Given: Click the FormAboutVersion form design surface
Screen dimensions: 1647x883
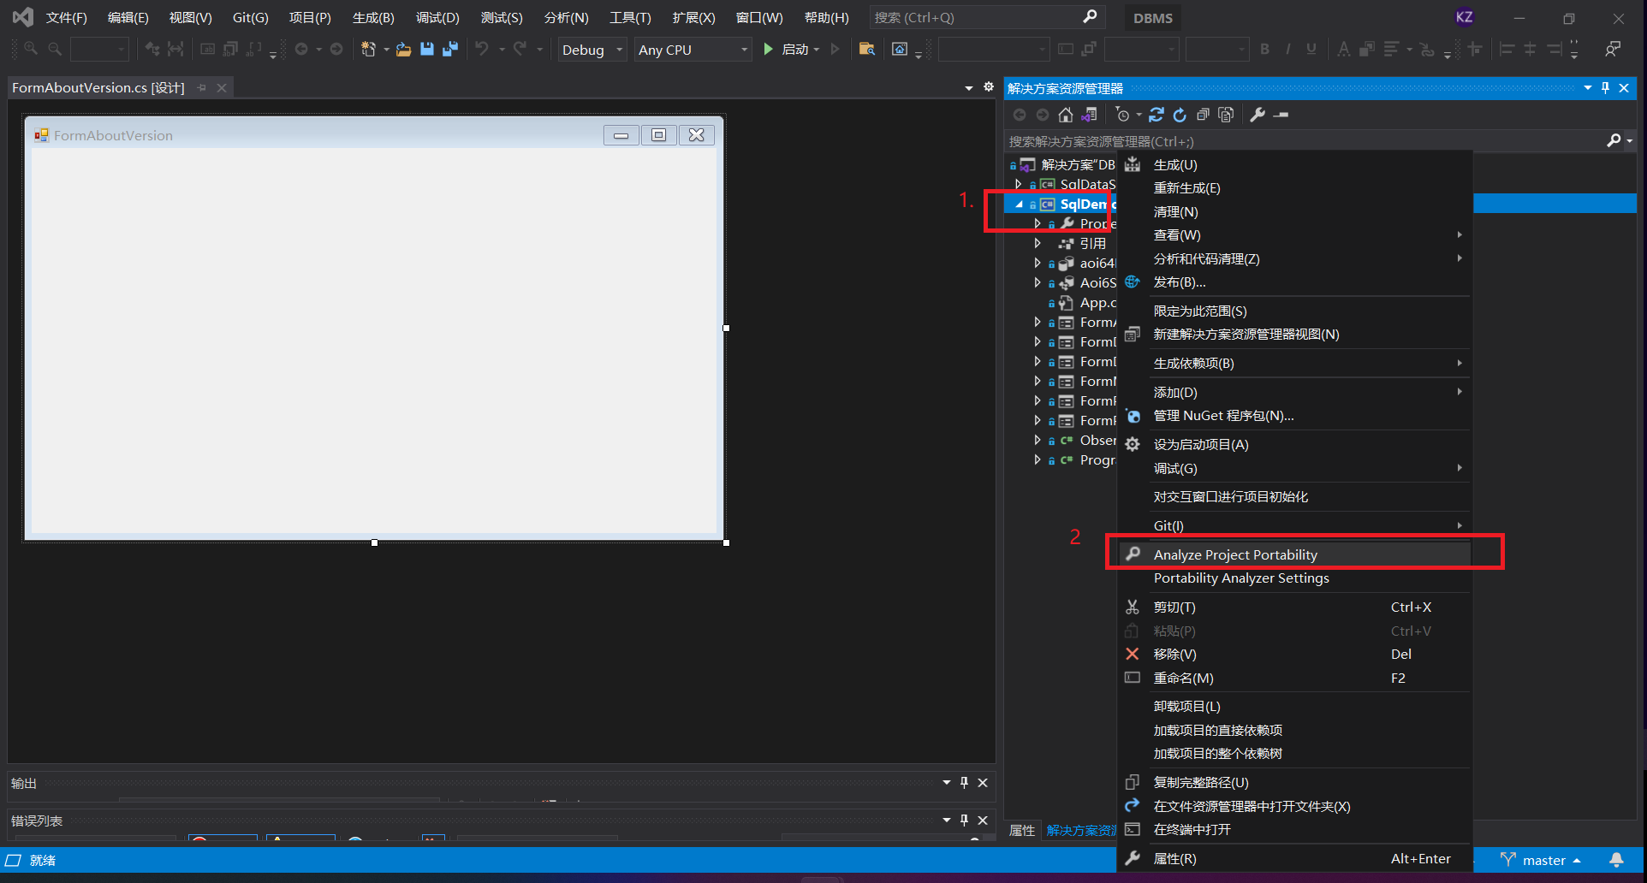Looking at the screenshot, I should tap(374, 341).
